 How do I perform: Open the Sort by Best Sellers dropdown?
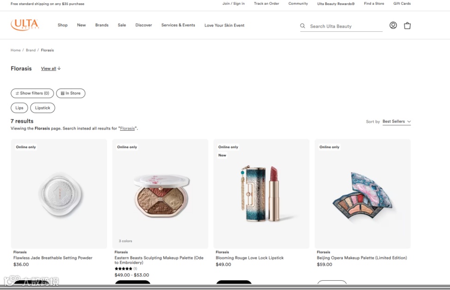(396, 122)
